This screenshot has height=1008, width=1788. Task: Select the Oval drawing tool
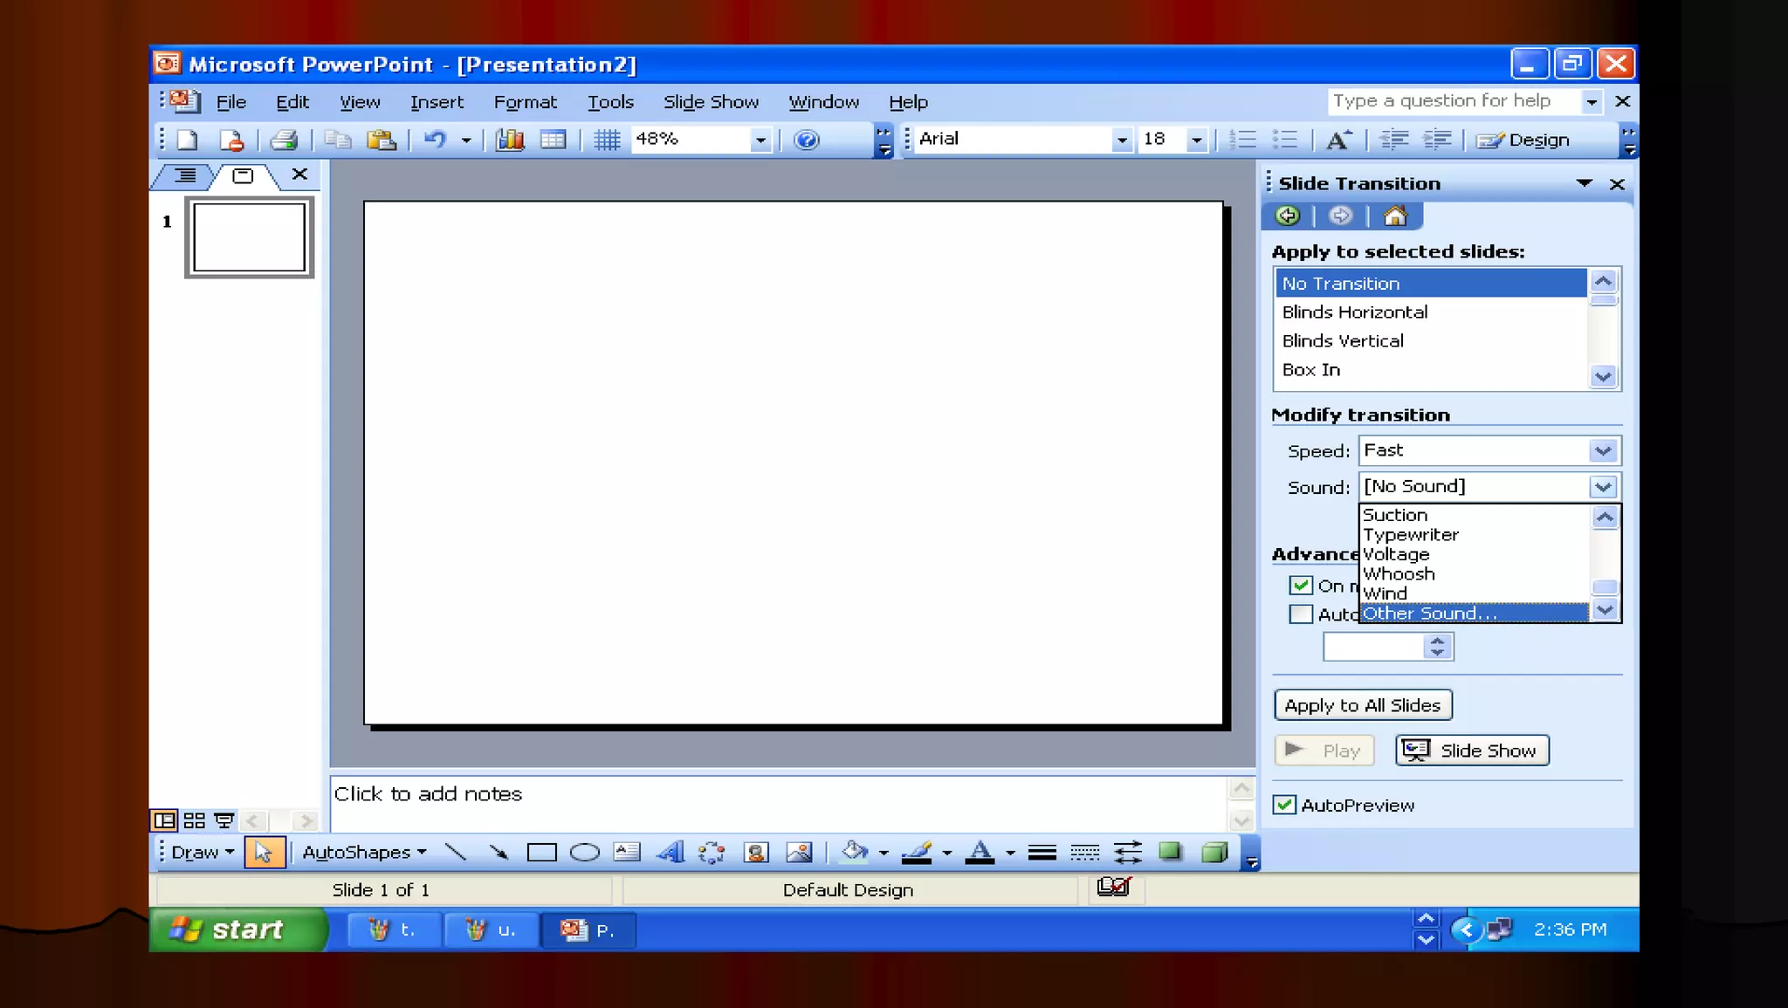584,852
